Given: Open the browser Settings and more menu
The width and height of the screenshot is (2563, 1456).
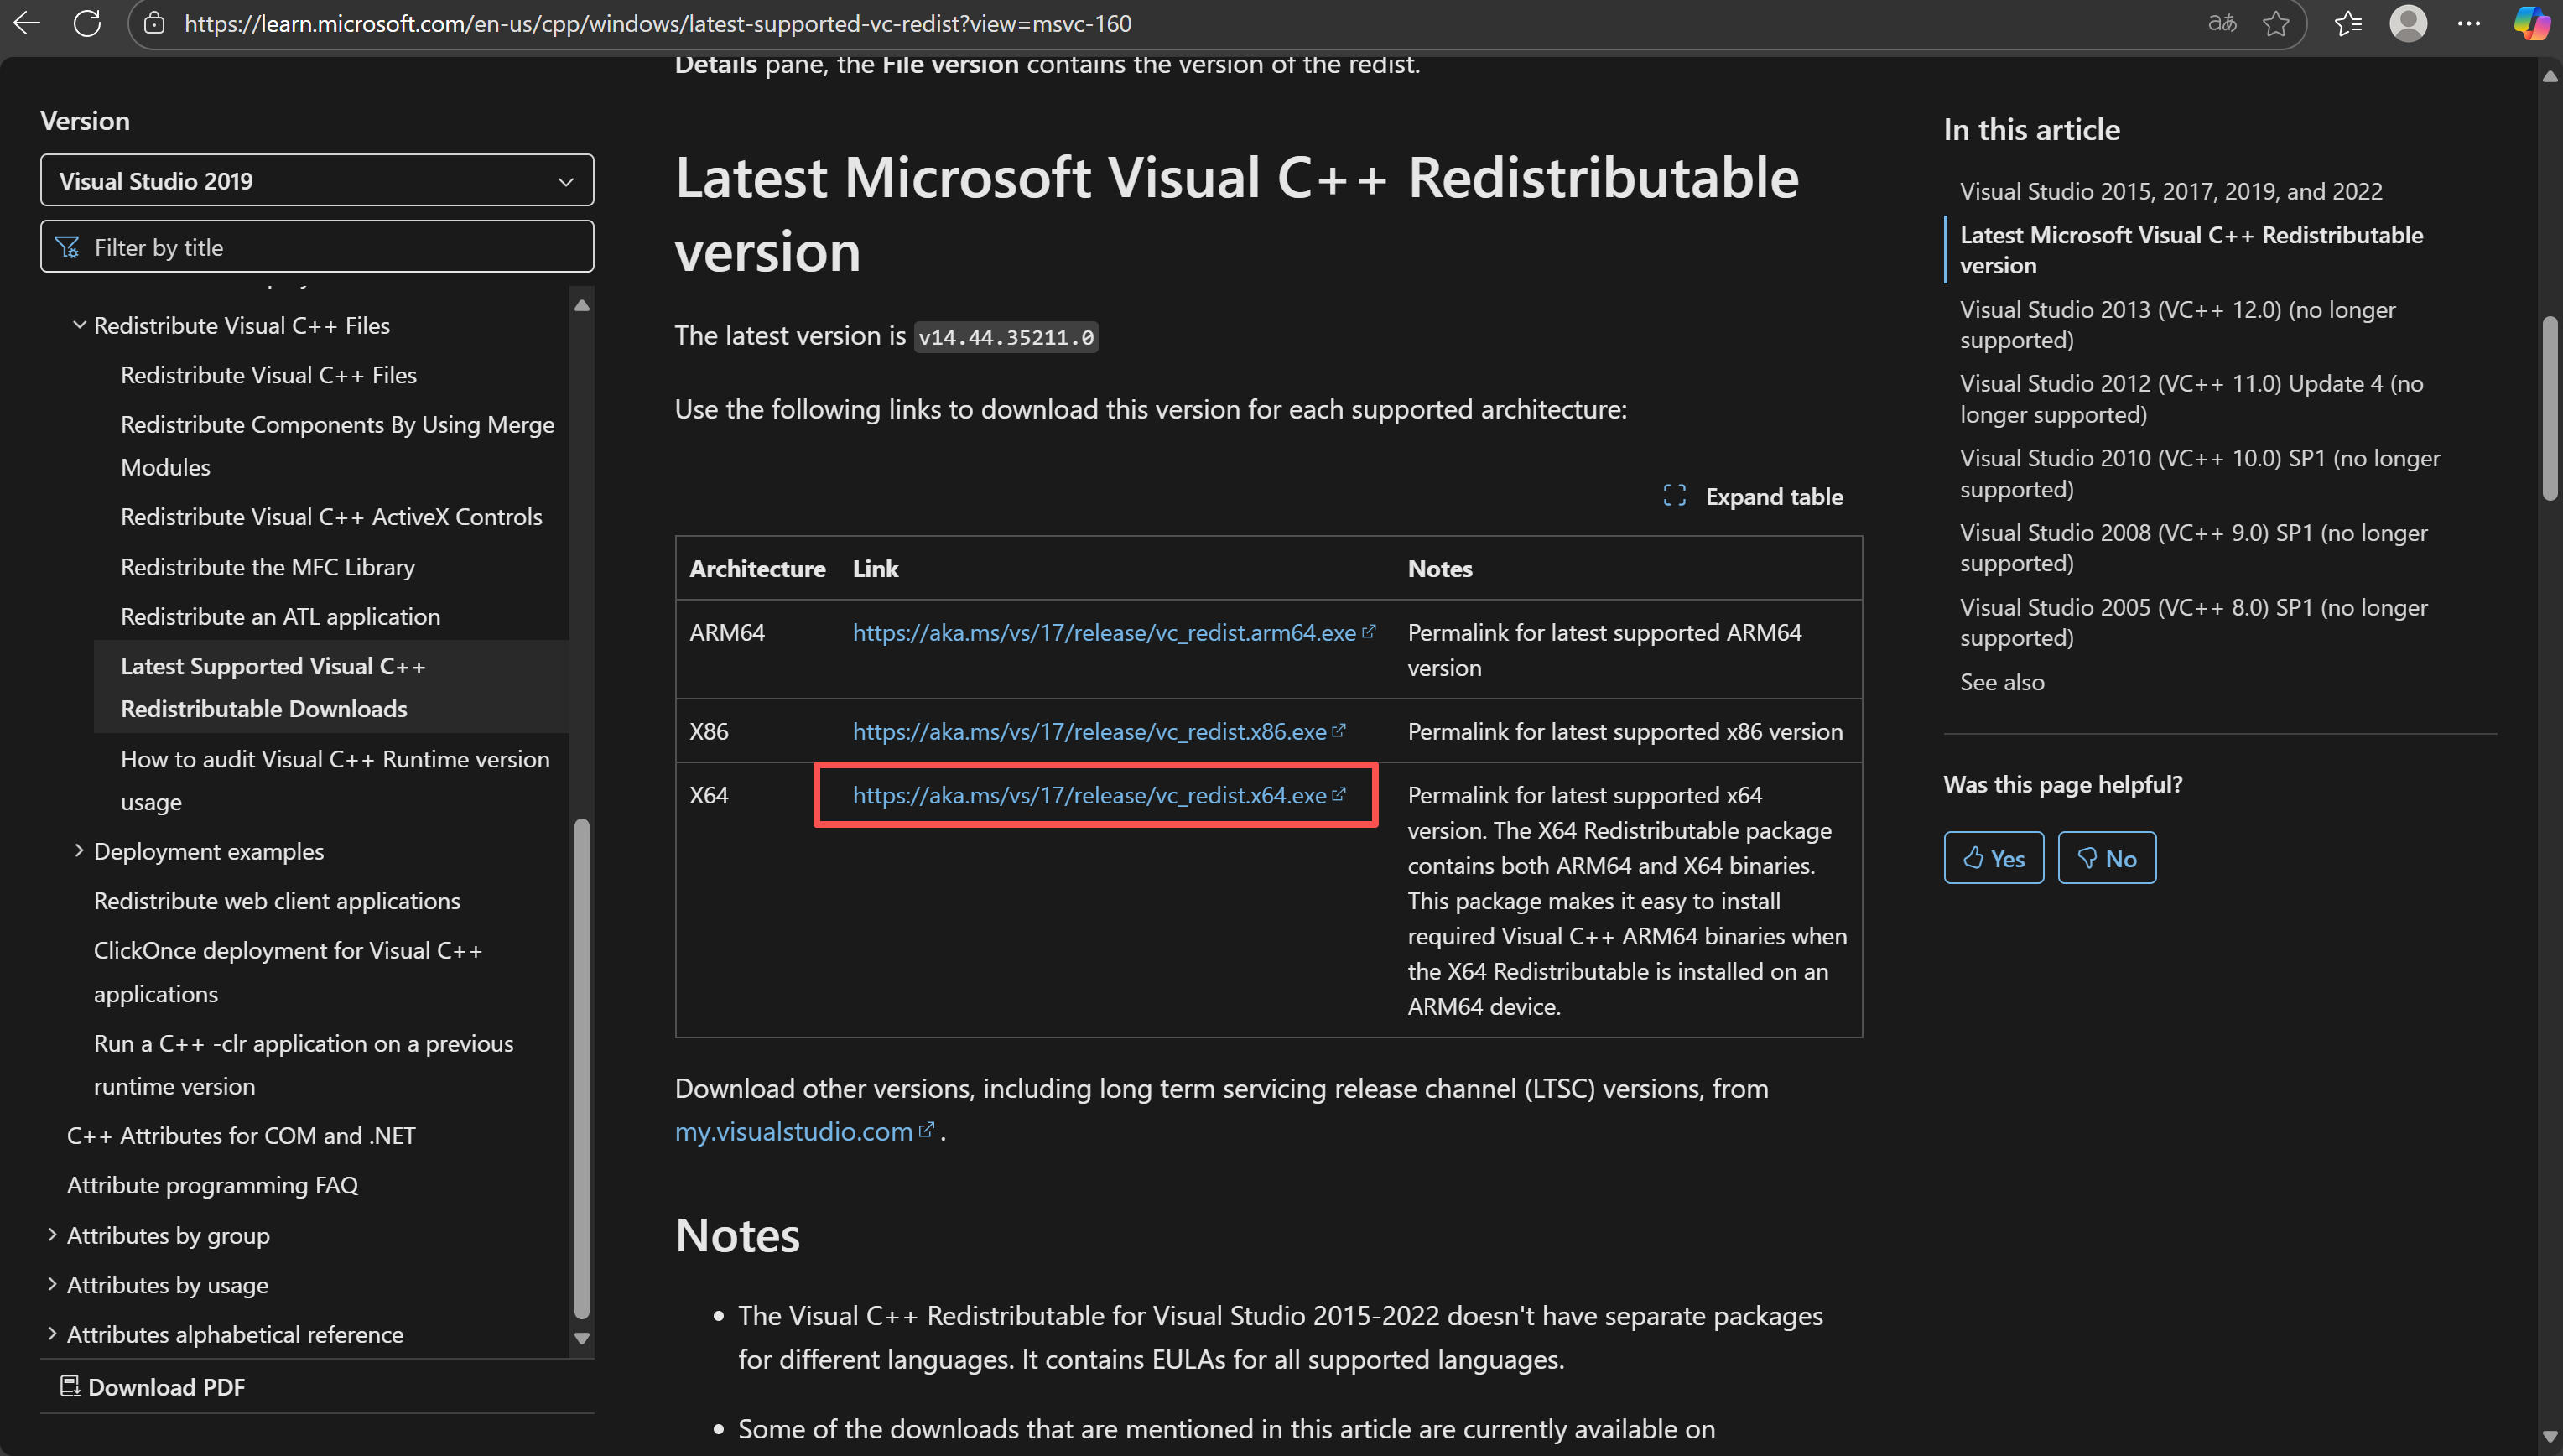Looking at the screenshot, I should 2468,23.
